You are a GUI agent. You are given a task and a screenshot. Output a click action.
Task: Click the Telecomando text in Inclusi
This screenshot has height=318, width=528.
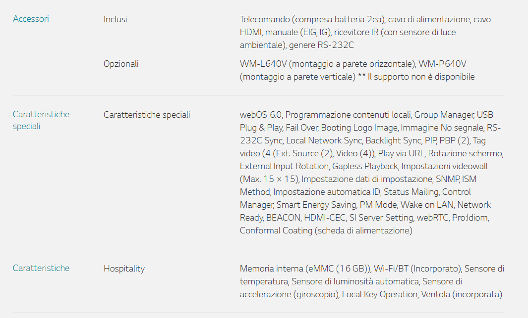pos(264,20)
